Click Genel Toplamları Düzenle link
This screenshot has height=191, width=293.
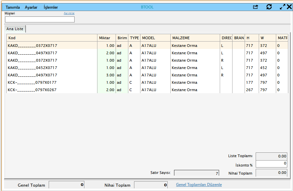point(199,185)
